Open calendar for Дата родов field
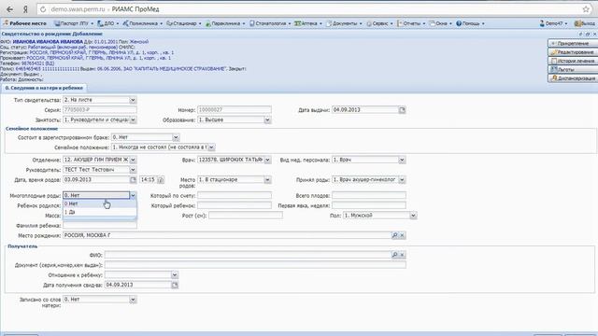The image size is (598, 336). pos(133,179)
